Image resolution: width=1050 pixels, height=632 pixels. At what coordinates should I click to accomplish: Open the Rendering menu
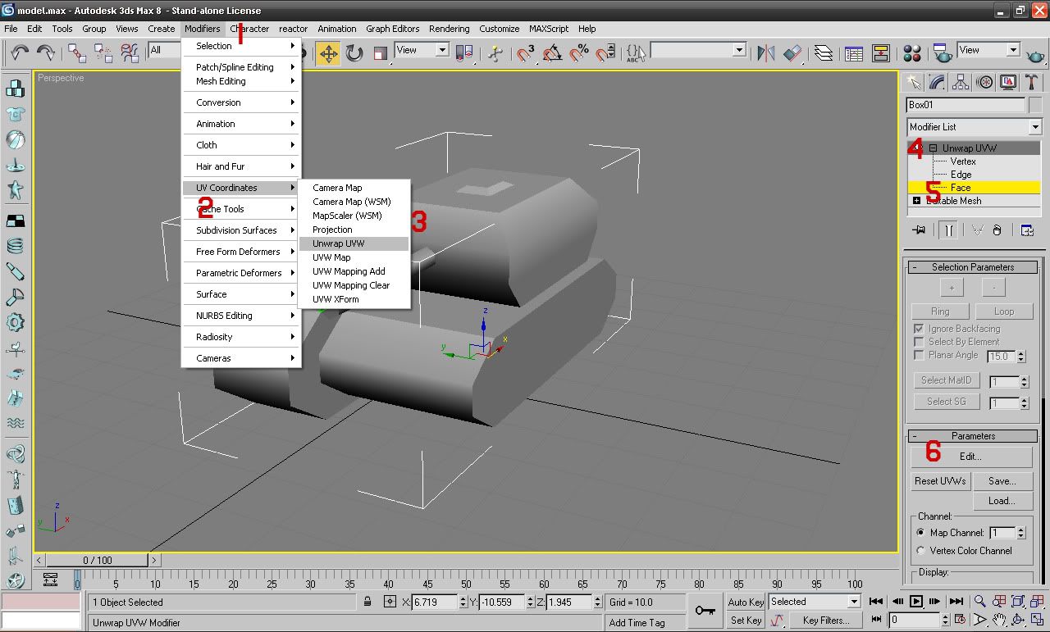tap(450, 29)
